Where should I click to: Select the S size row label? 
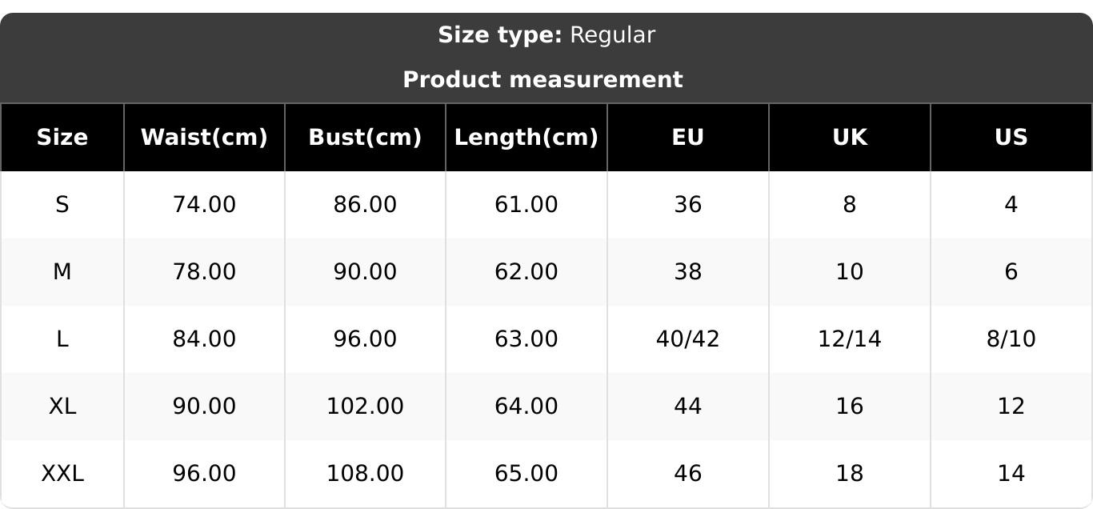click(x=62, y=205)
